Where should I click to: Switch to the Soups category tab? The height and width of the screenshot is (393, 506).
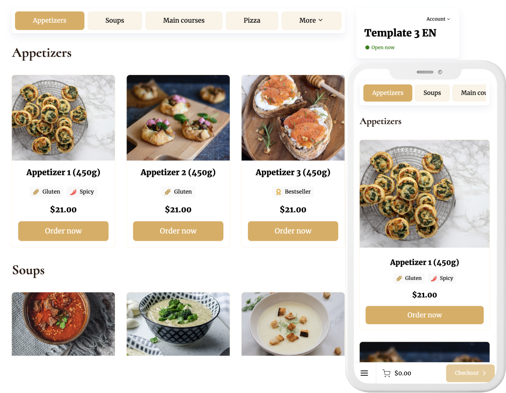114,20
